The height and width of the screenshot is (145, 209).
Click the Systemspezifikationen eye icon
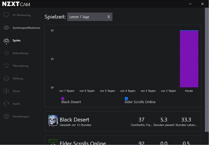pos(6,28)
